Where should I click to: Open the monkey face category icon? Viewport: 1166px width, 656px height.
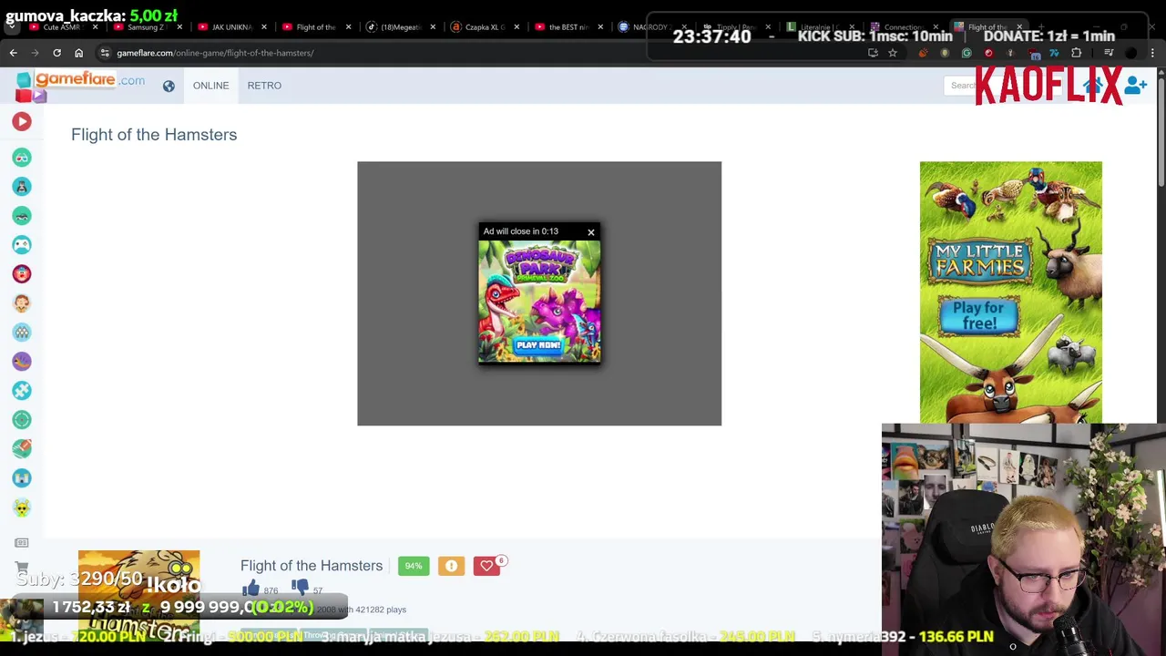tap(22, 303)
